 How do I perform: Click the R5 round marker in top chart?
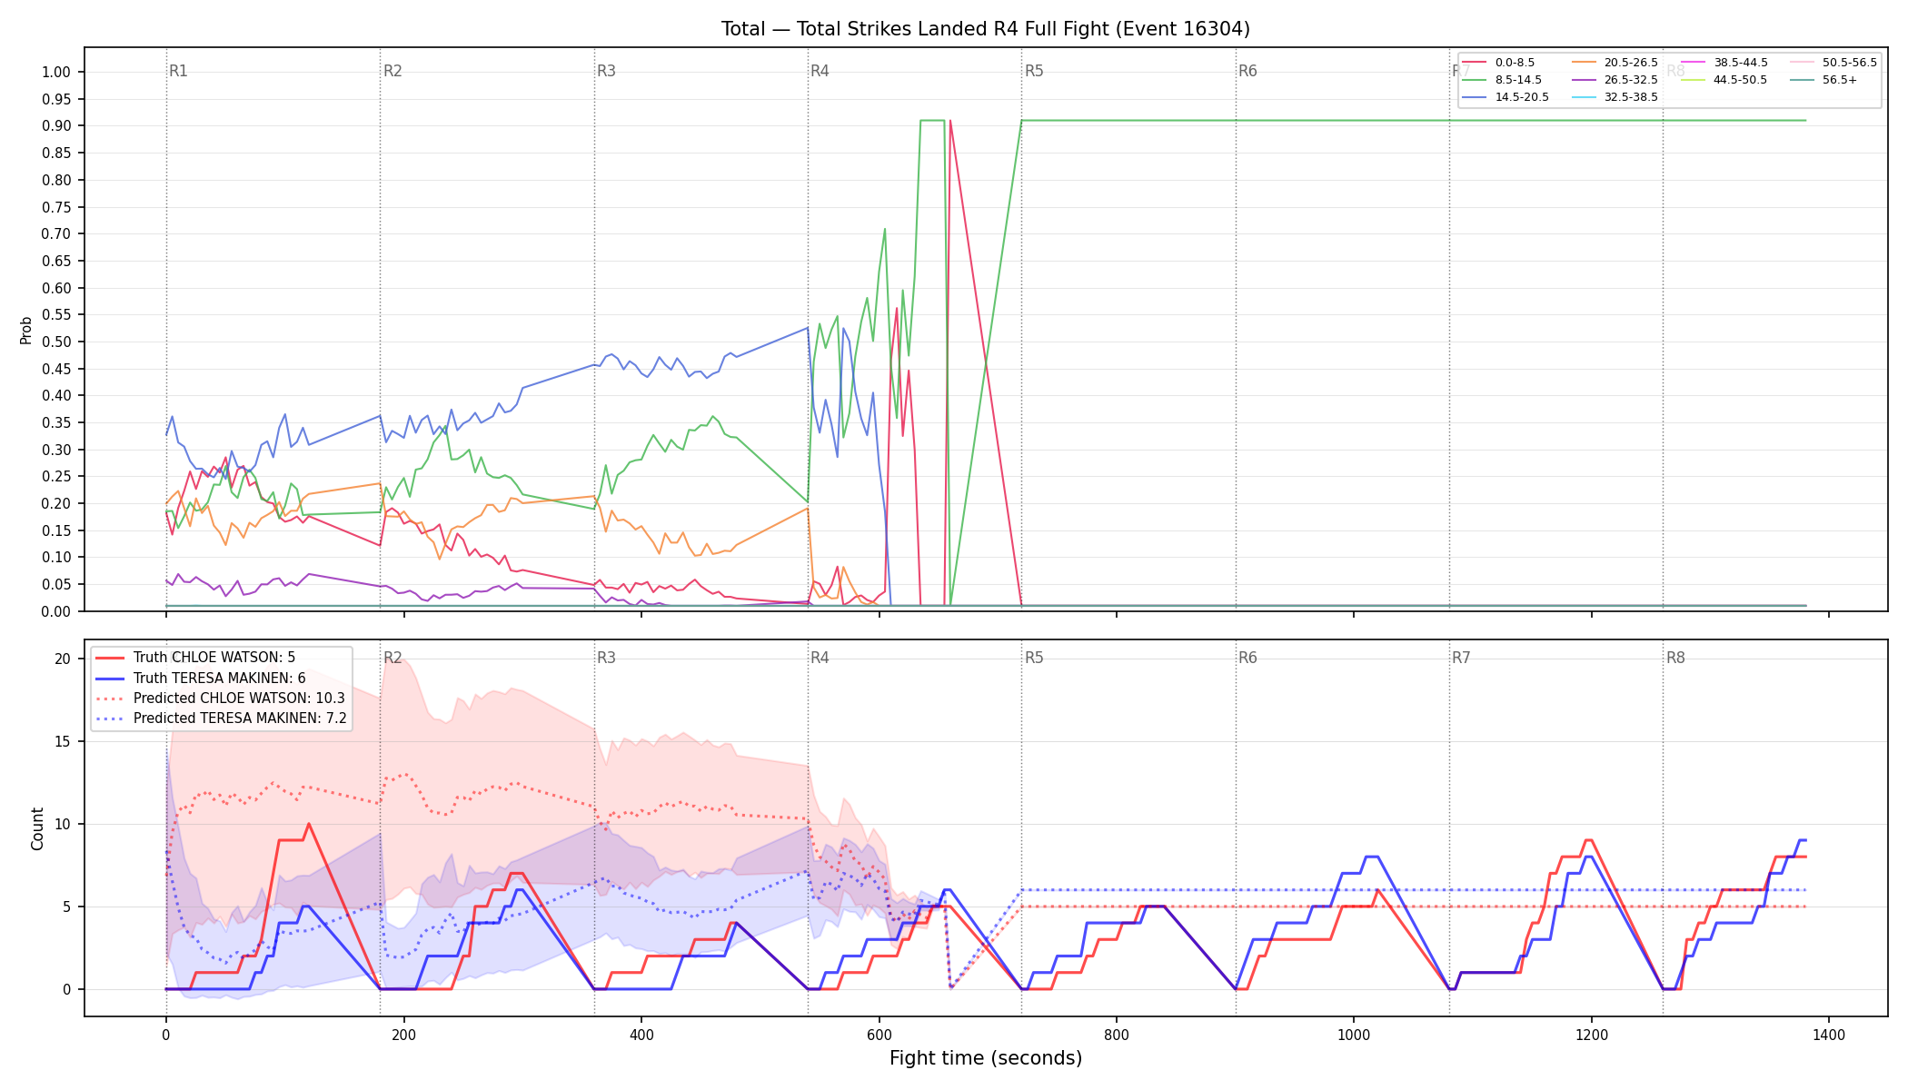[x=1034, y=71]
